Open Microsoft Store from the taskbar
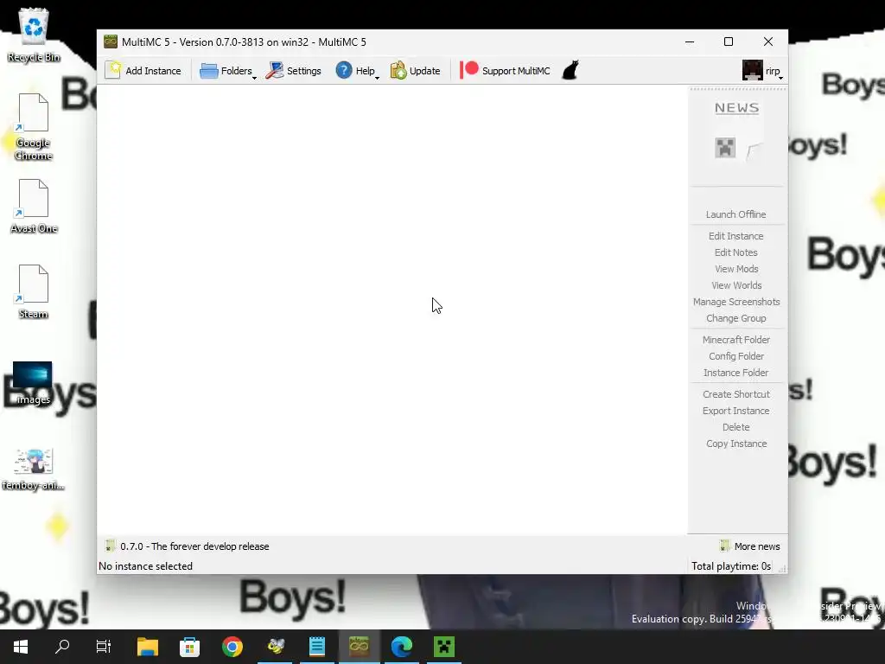Viewport: 885px width, 664px height. pyautogui.click(x=189, y=647)
